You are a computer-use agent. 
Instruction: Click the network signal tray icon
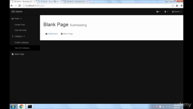tap(167, 107)
